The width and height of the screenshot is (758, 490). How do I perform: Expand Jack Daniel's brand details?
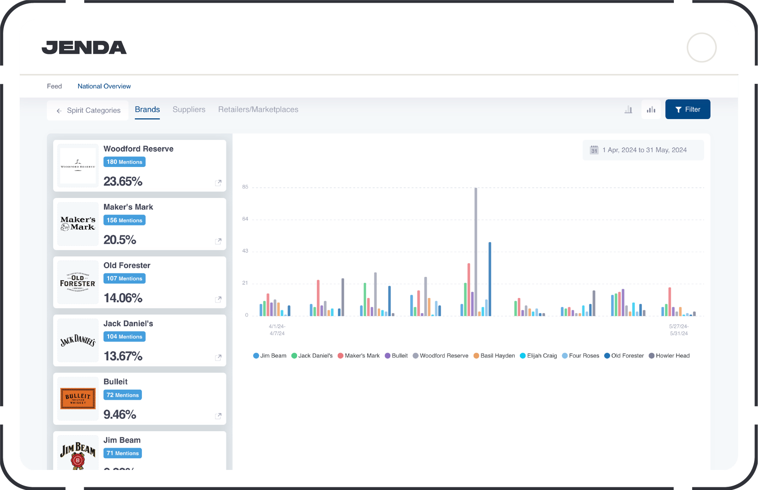(219, 358)
